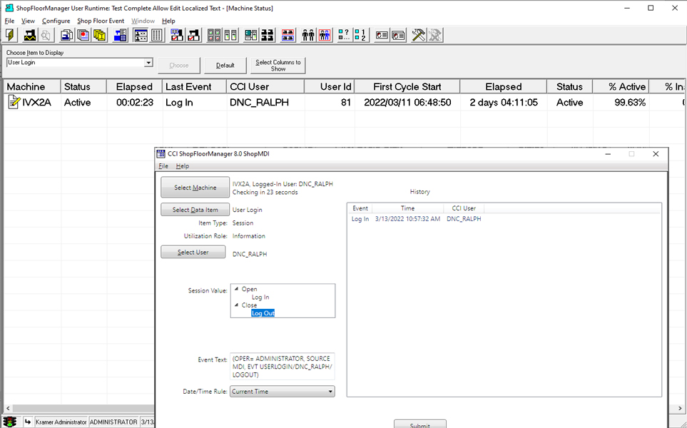Click the Event header in History list
This screenshot has height=428, width=687.
tap(360, 208)
